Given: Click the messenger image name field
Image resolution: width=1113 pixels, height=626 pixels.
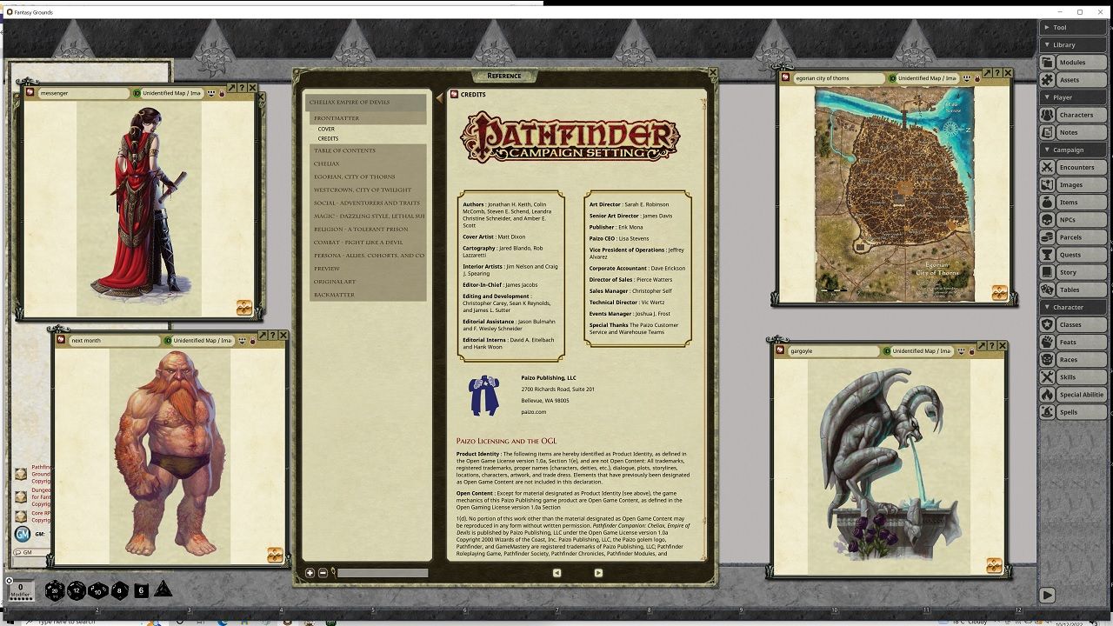Looking at the screenshot, I should 83,93.
